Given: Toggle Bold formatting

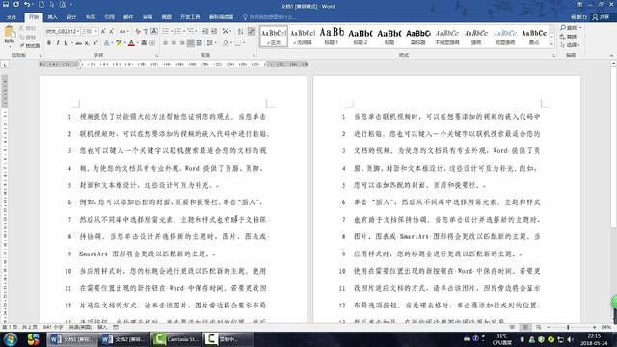Looking at the screenshot, I should click(49, 43).
